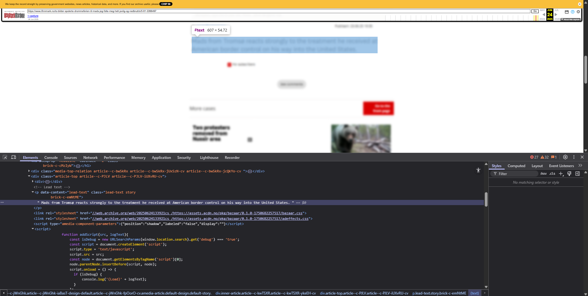Screen dimensions: 588x296
Task: Expand ellipsis beside brick-c-cMzIyW h1
Action: 78,166
